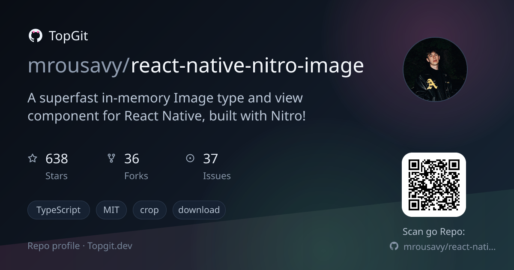Screen dimensions: 514x270
Task: Click the star icon beside 638
Action: 33,159
